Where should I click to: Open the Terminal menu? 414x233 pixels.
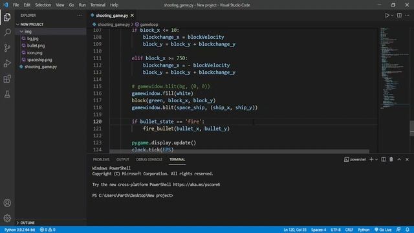(98, 5)
